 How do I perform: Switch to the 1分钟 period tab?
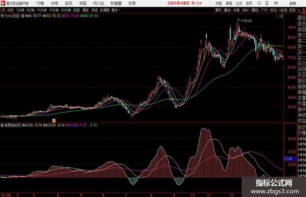pyautogui.click(x=20, y=10)
